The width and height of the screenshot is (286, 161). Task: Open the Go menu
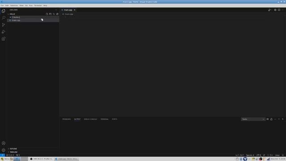(x=26, y=5)
